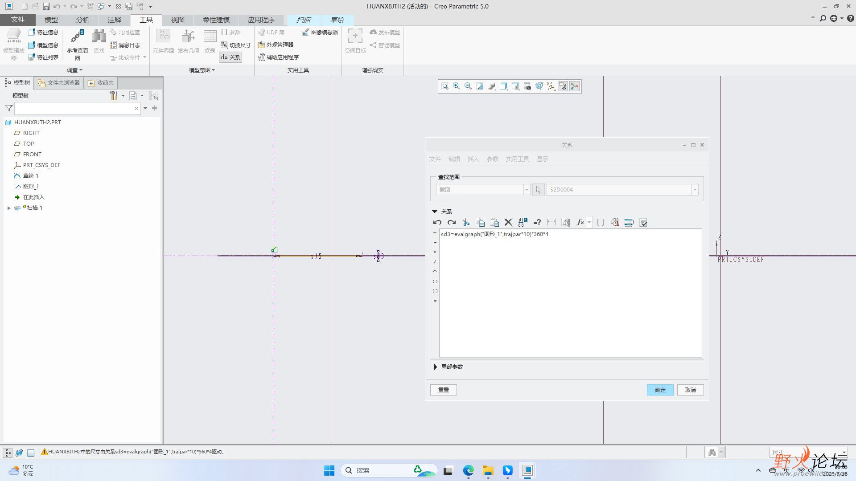
Task: Click the 取消 button in Relations dialog
Action: (690, 390)
